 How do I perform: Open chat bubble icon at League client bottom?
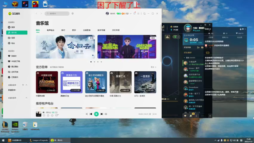185,116
